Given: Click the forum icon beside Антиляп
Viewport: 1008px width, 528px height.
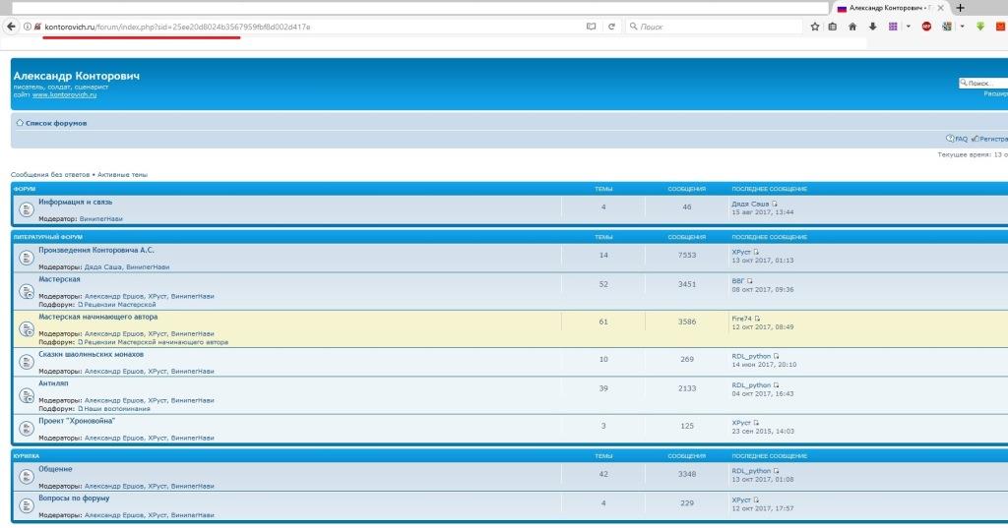Looking at the screenshot, I should pos(27,395).
